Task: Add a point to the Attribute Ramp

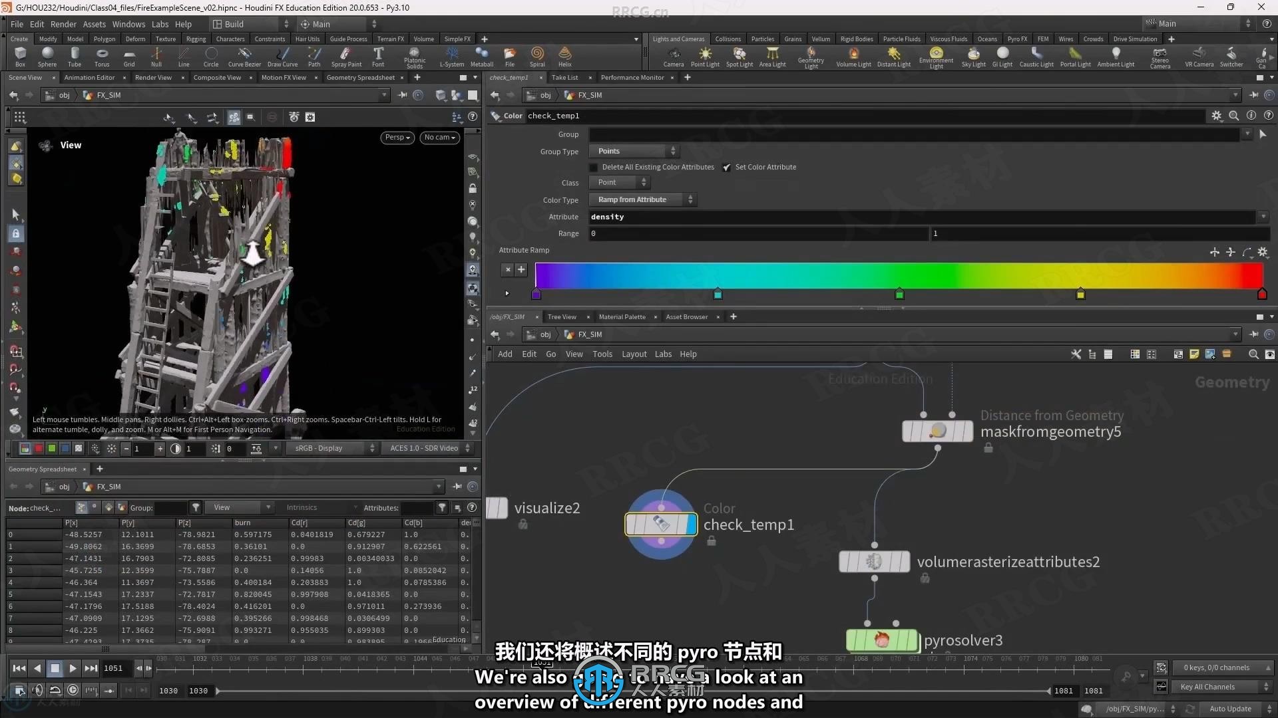Action: click(521, 270)
